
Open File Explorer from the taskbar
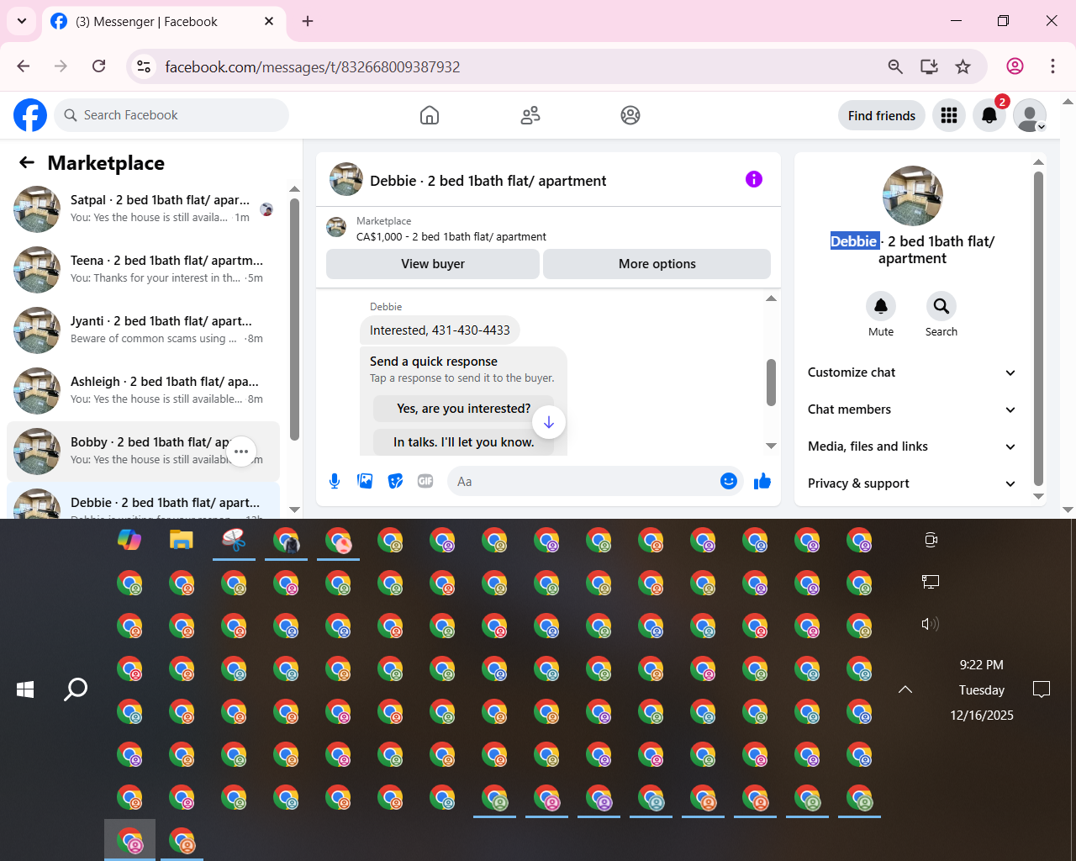[x=182, y=540]
